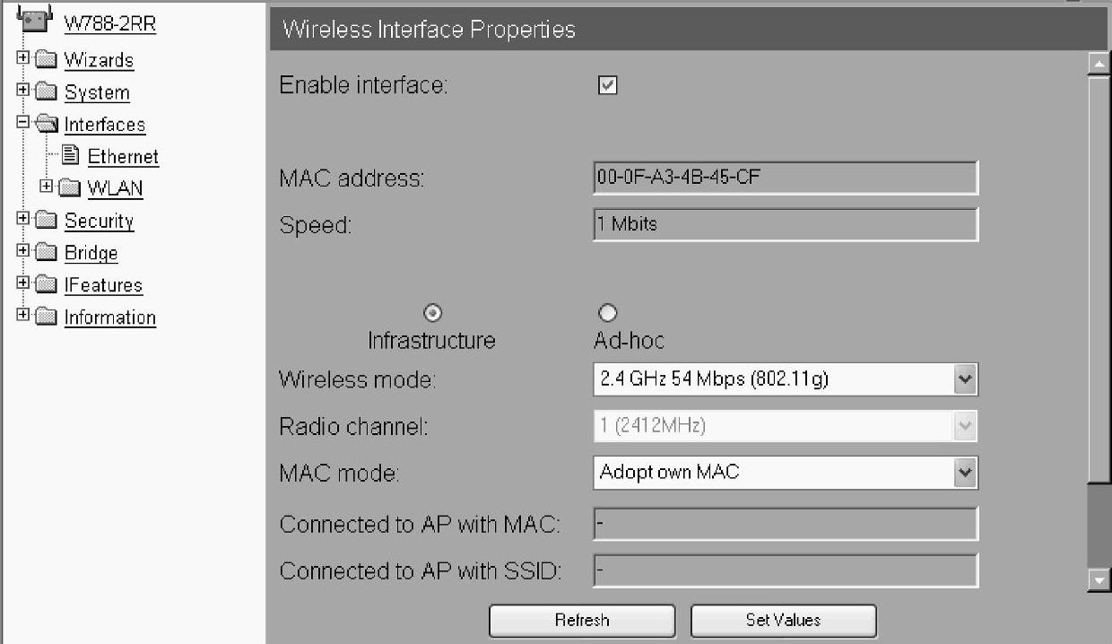Click the System folder icon
Image resolution: width=1112 pixels, height=644 pixels.
click(x=47, y=92)
